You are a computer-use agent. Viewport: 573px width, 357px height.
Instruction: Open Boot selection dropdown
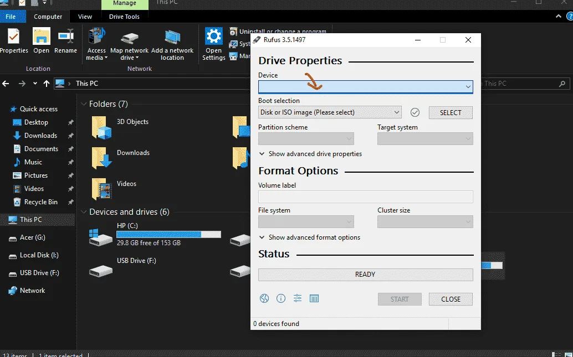[330, 112]
